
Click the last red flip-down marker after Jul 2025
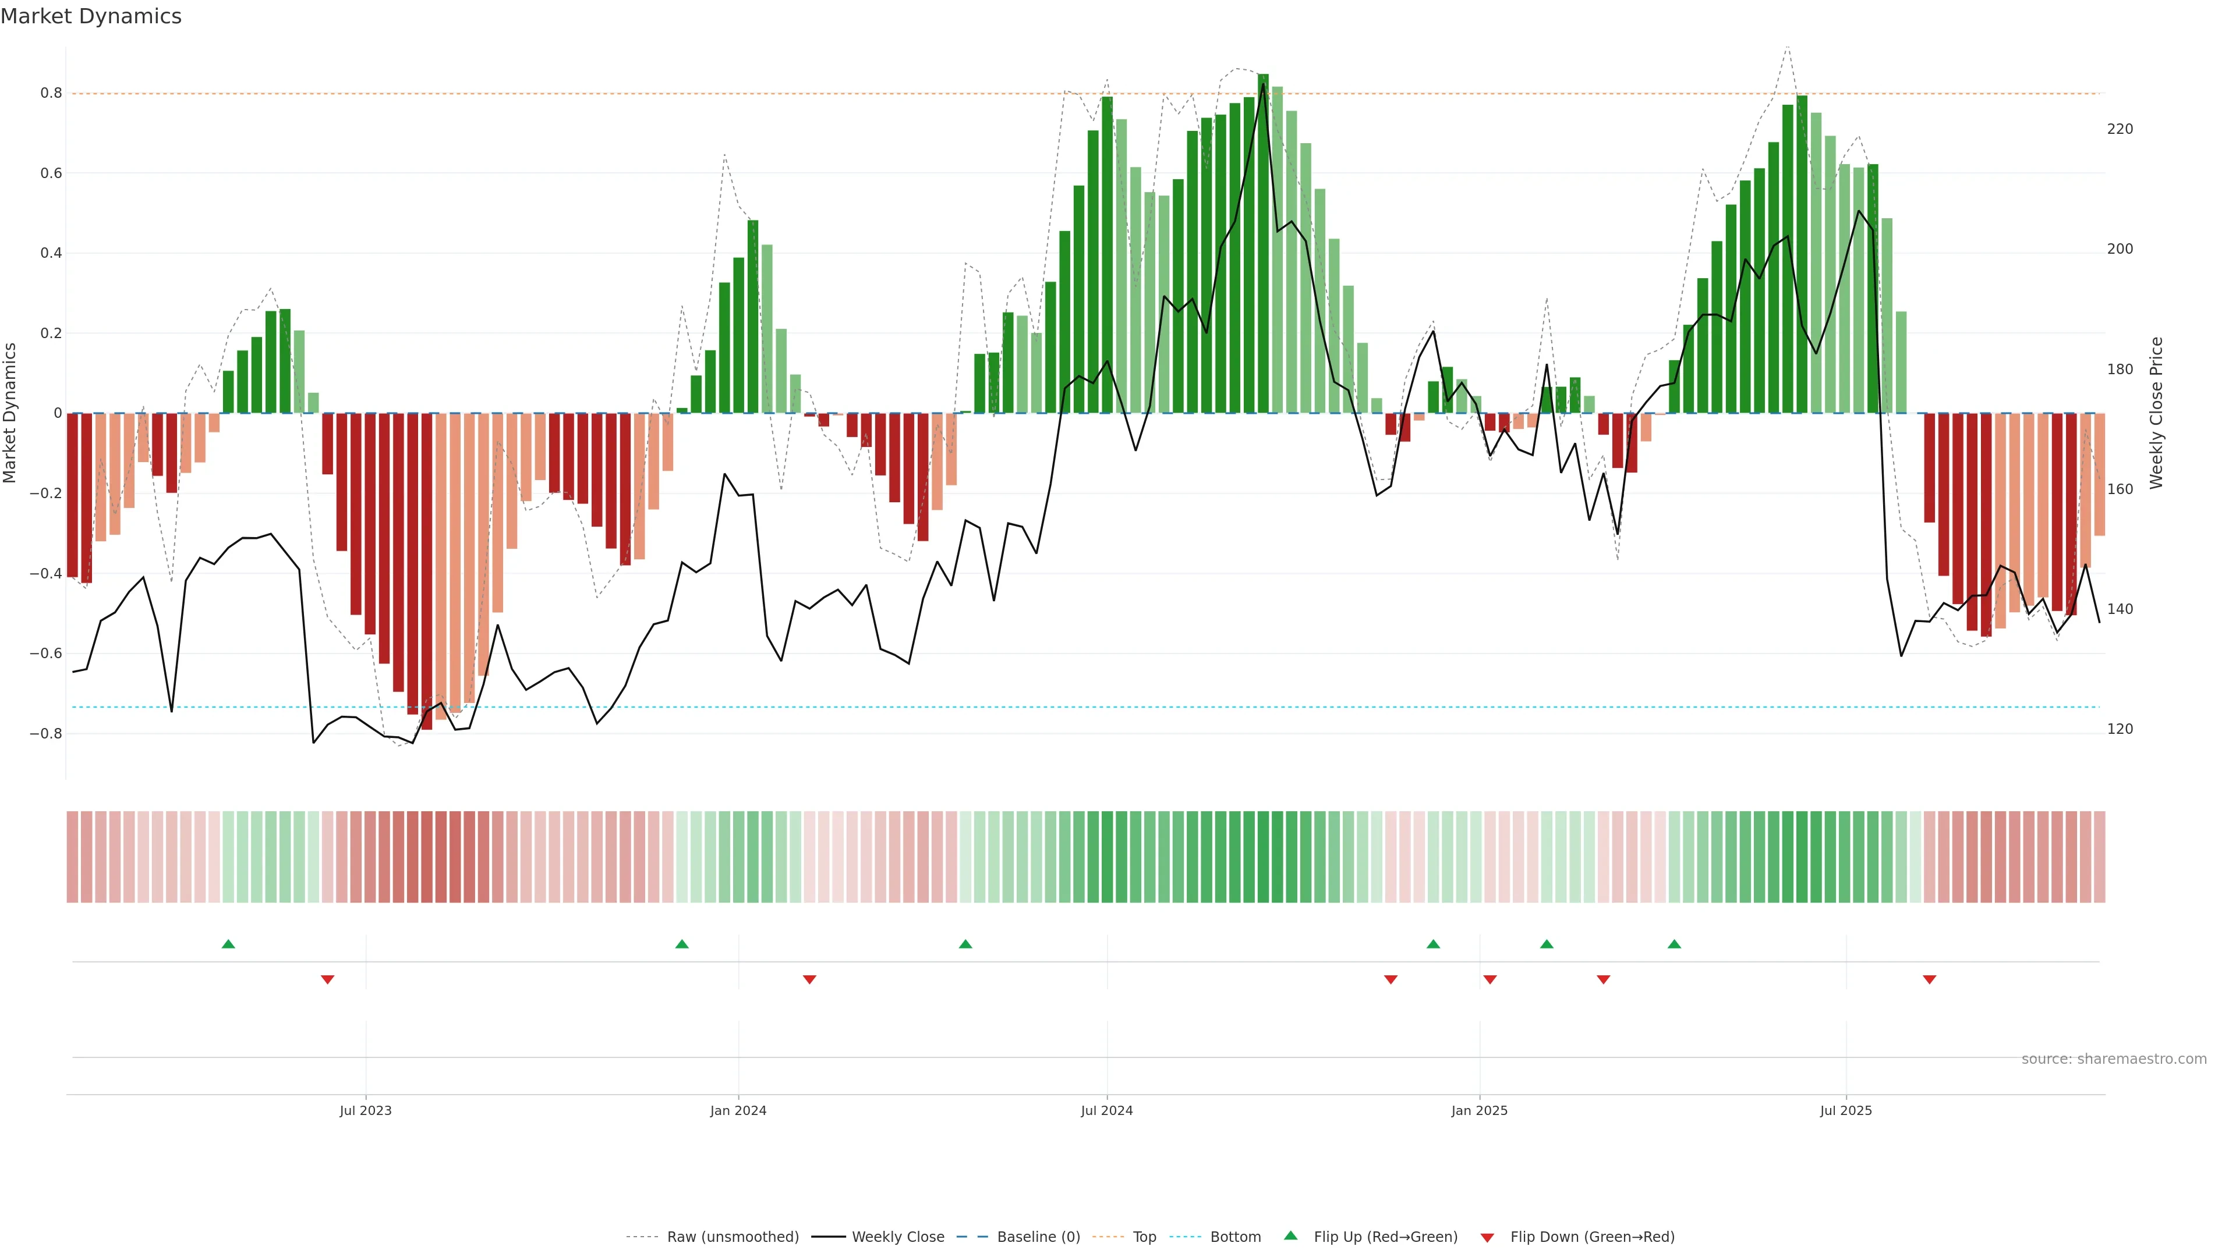pyautogui.click(x=1930, y=979)
